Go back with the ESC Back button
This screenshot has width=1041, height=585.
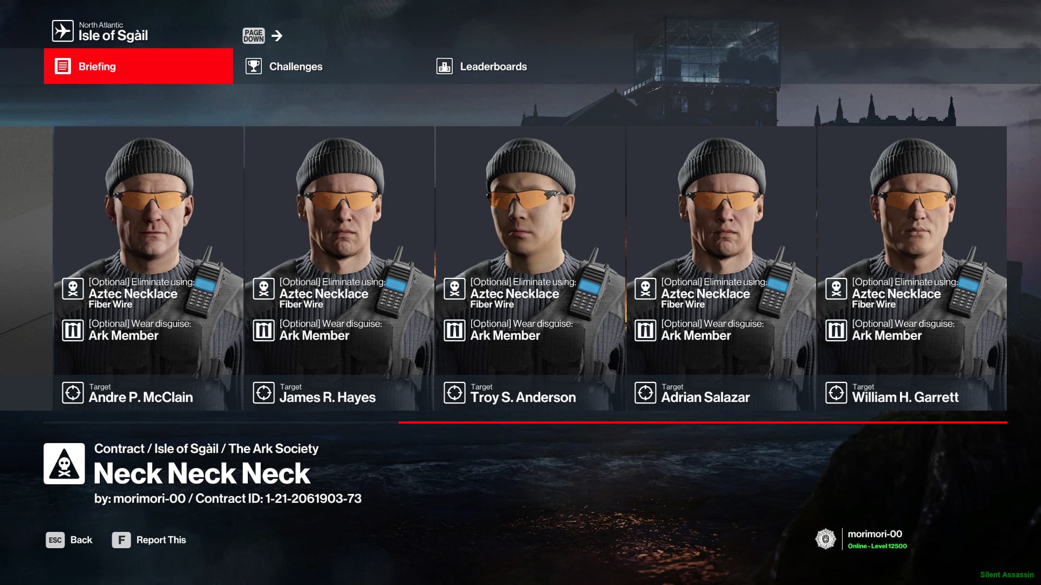69,540
